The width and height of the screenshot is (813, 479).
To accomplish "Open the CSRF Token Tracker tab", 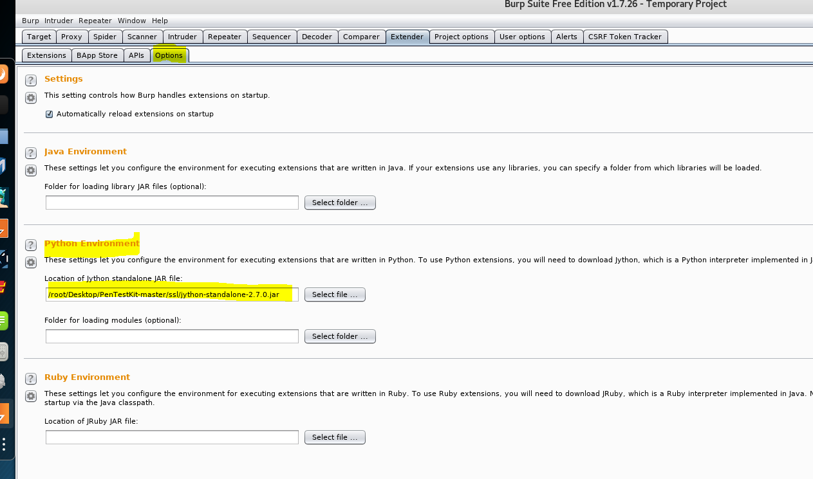I will click(x=625, y=37).
